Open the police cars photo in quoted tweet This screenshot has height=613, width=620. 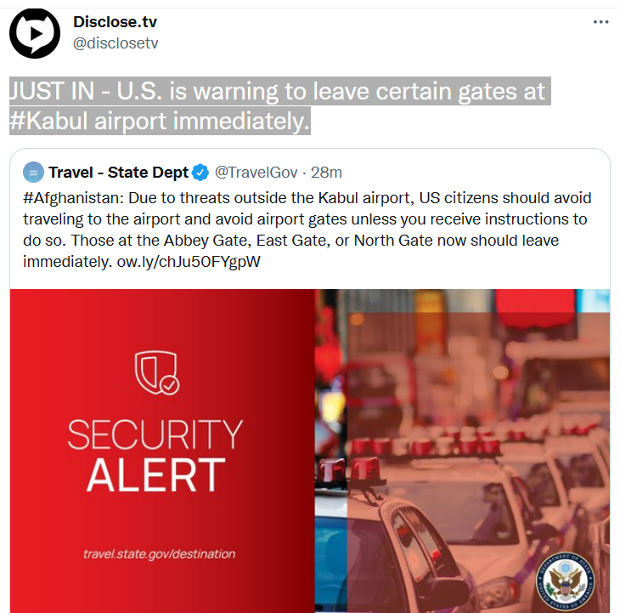(463, 451)
